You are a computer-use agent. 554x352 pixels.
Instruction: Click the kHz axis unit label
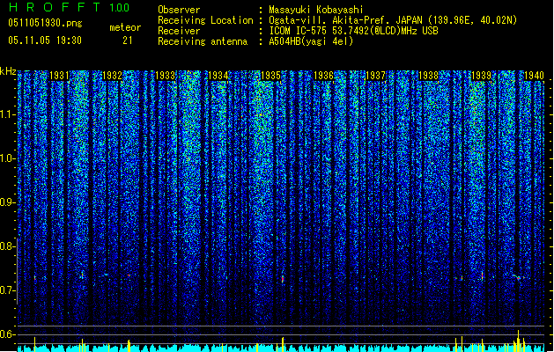tap(8, 71)
